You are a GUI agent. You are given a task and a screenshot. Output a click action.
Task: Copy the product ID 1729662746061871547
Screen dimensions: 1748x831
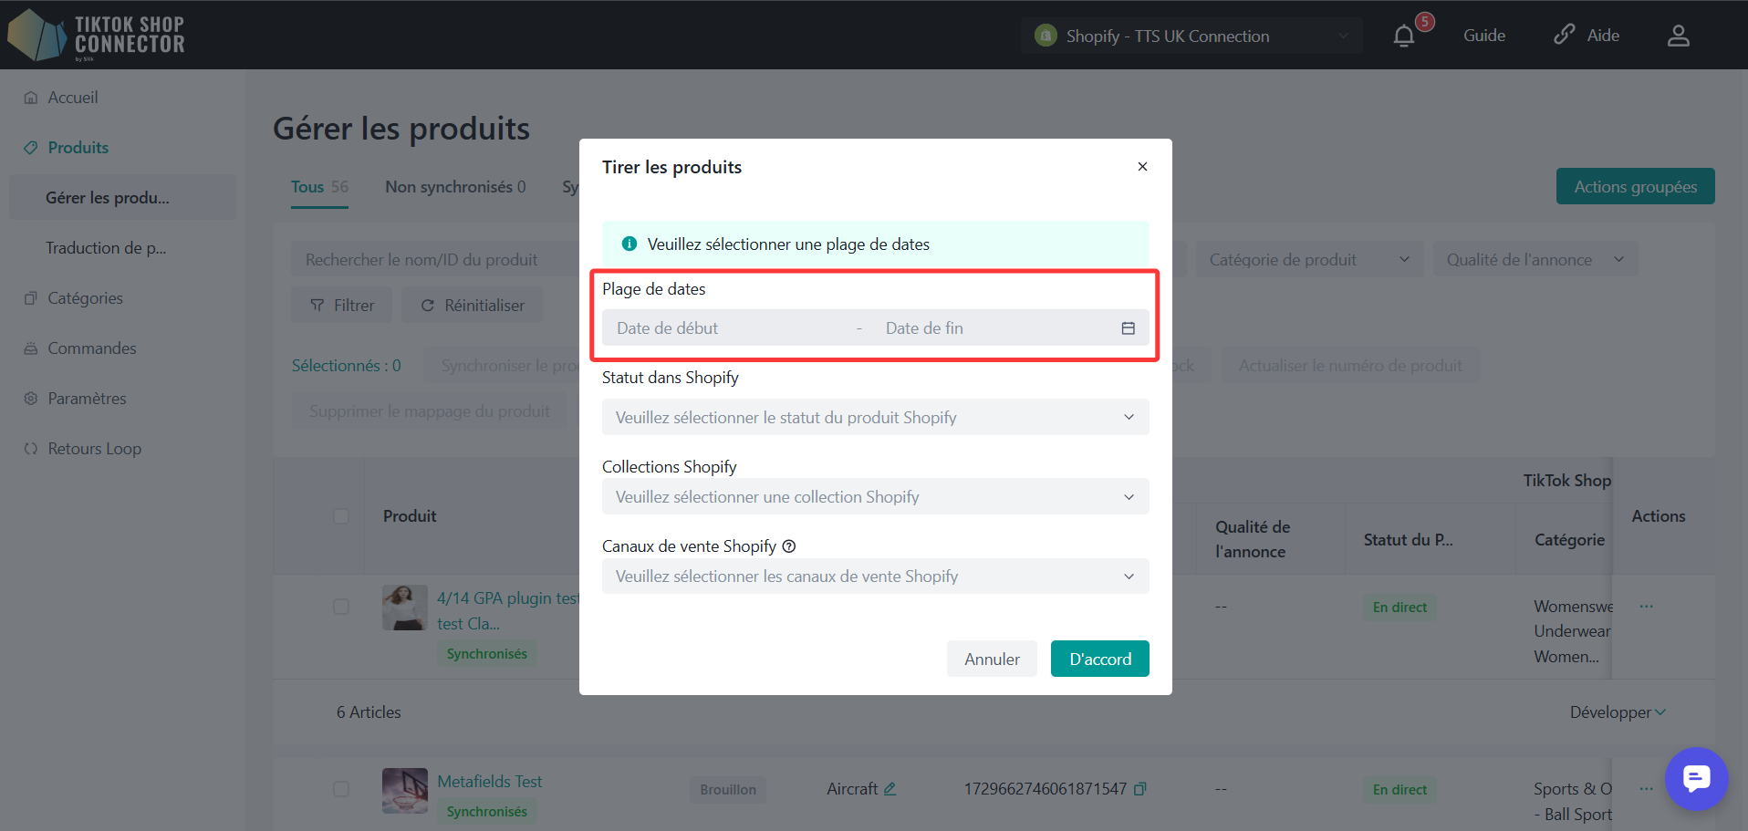click(1139, 789)
